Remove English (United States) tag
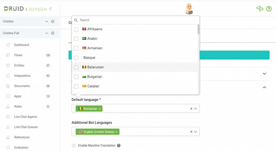Image resolution: width=276 pixels, height=151 pixels. [117, 132]
